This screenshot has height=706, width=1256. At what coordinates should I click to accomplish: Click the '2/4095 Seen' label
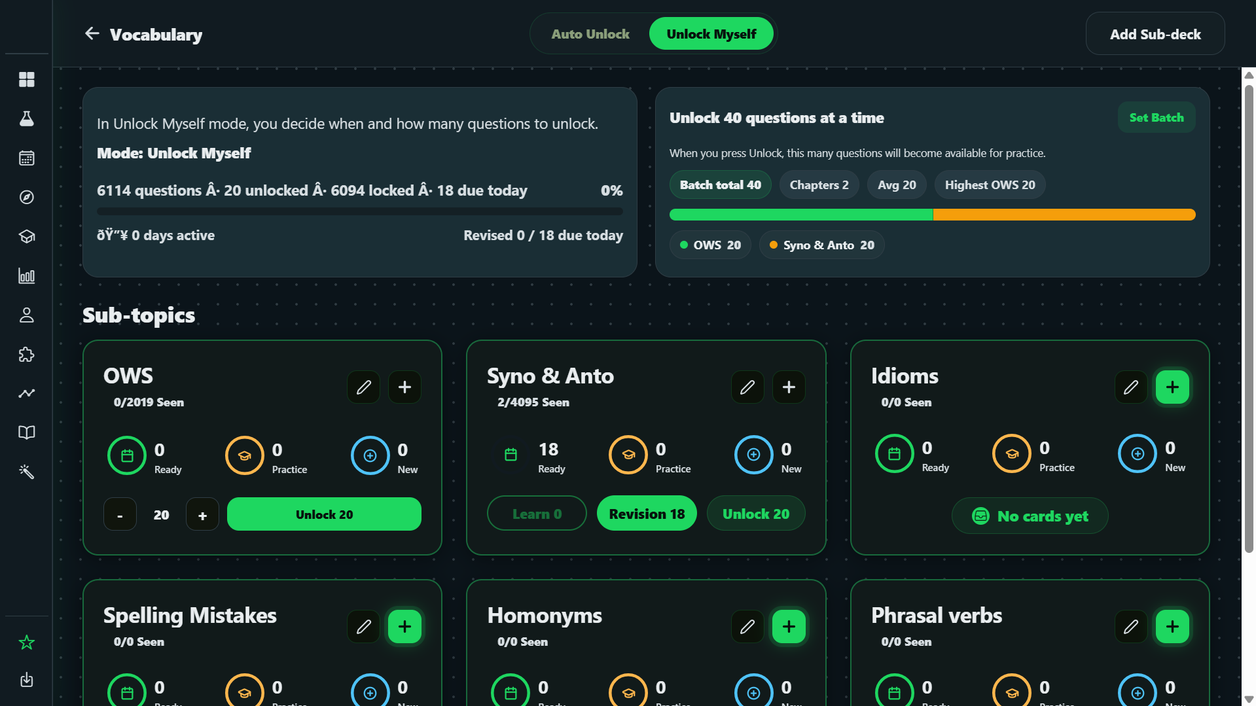point(533,402)
